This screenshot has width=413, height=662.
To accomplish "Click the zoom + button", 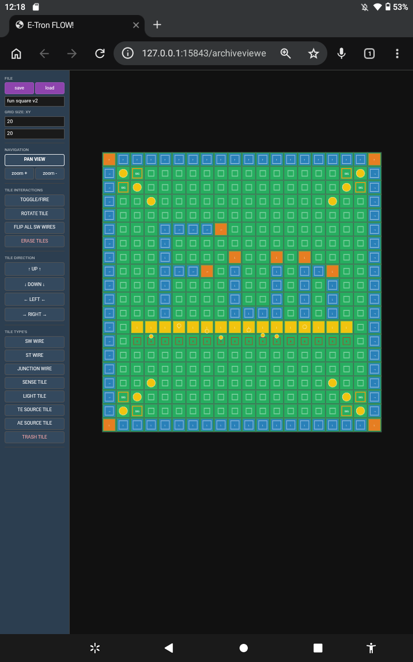I will (x=19, y=173).
